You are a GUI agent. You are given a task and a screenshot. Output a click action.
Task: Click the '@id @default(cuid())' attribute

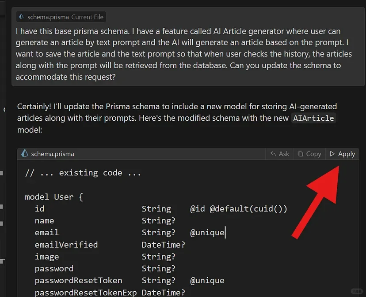pyautogui.click(x=239, y=209)
